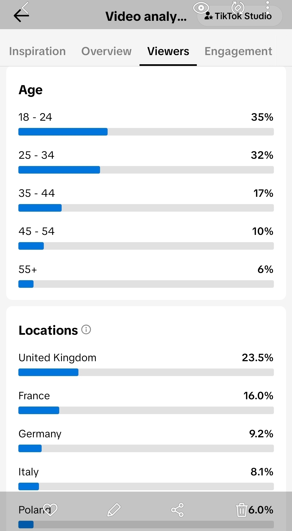
Task: Open the three-dot overflow menu
Action: pyautogui.click(x=267, y=8)
